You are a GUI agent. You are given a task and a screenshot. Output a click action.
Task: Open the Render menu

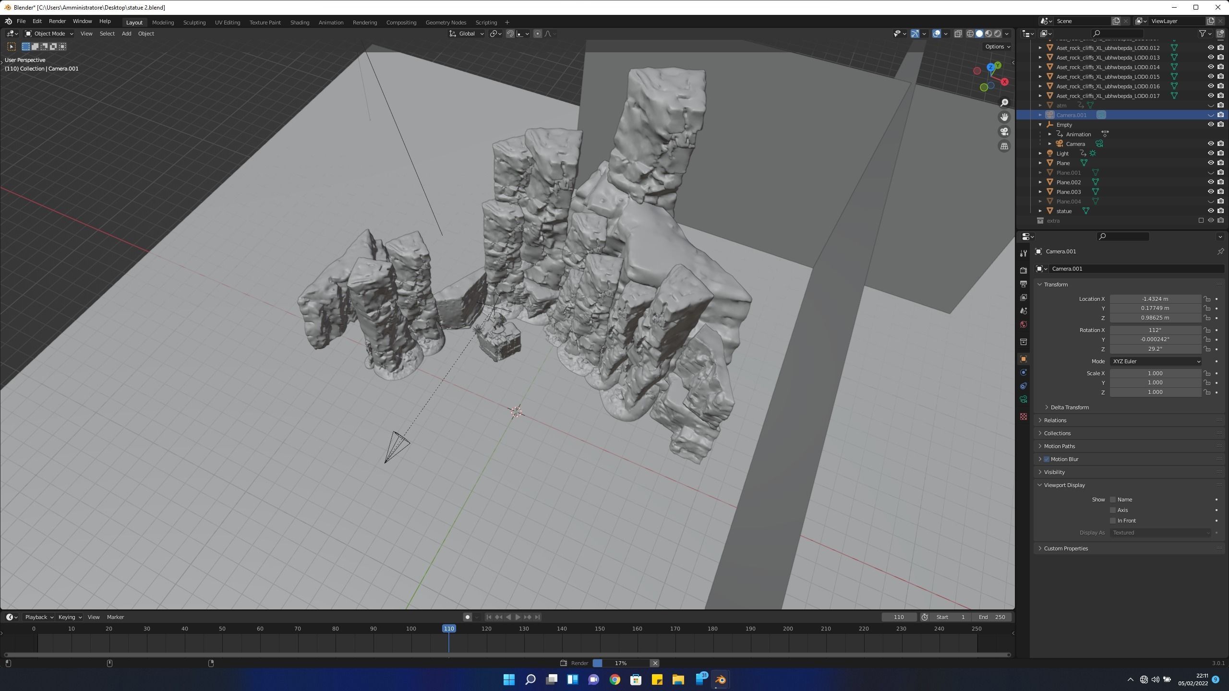coord(57,21)
